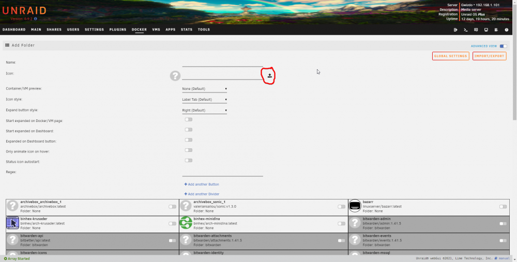Click the Add Folder grid icon

[7, 45]
